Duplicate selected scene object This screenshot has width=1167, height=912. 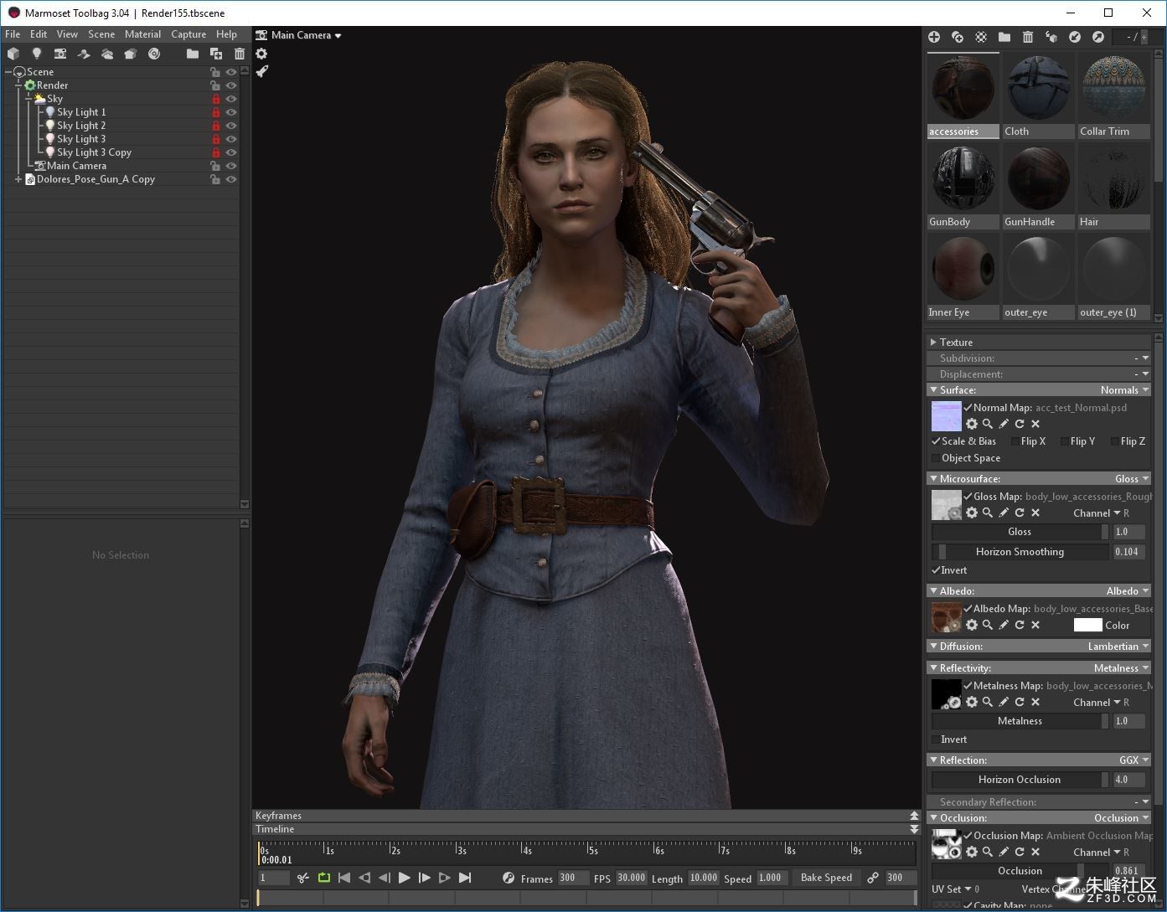pyautogui.click(x=216, y=54)
